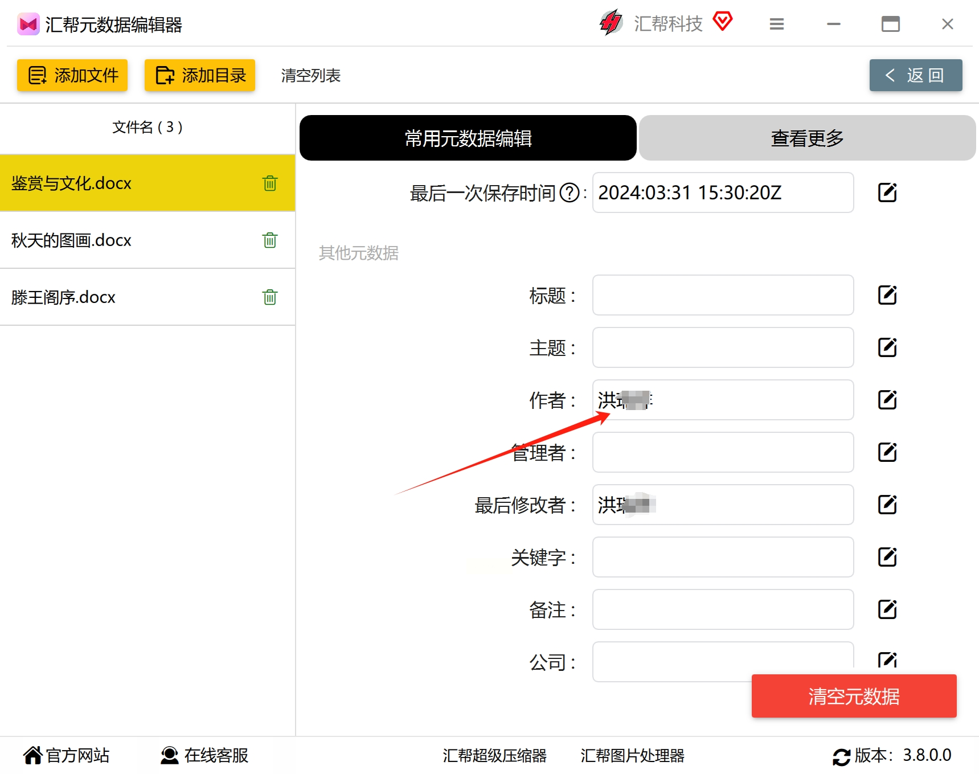Click the red 清空元数据 button

(854, 696)
